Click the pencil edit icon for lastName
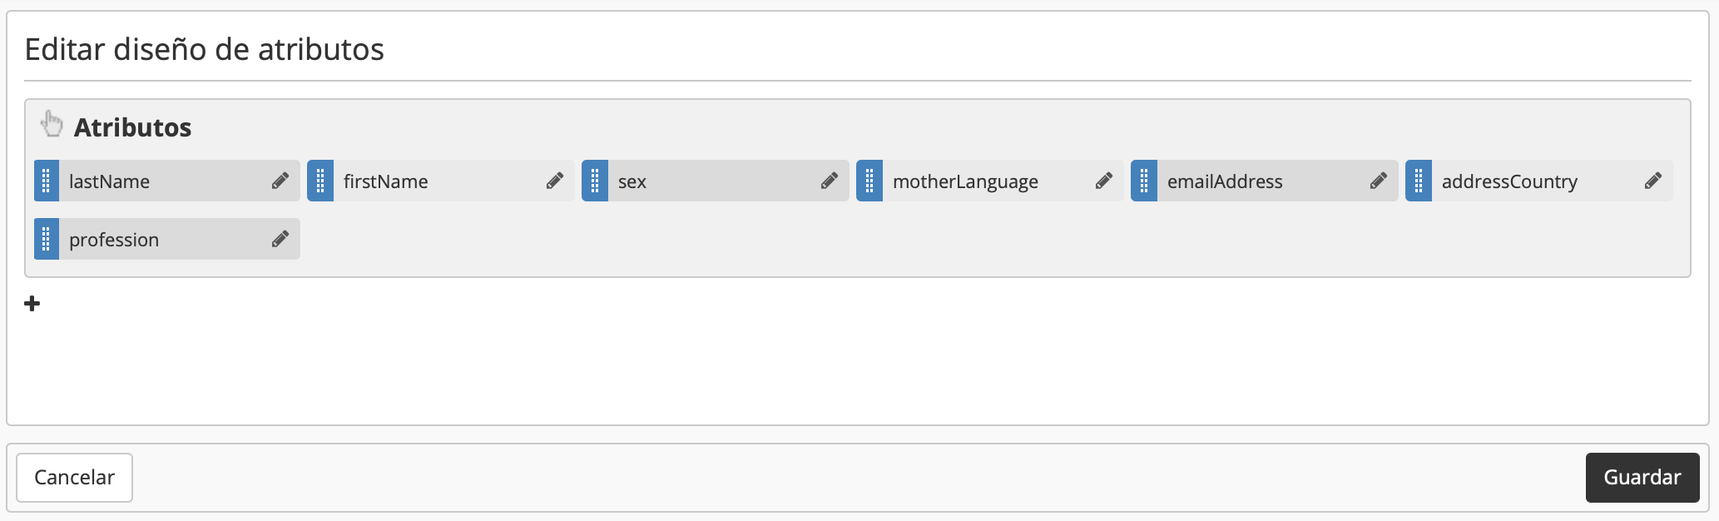1719x521 pixels. 280,181
